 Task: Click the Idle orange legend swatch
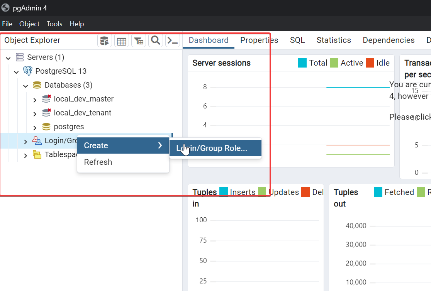[x=370, y=63]
